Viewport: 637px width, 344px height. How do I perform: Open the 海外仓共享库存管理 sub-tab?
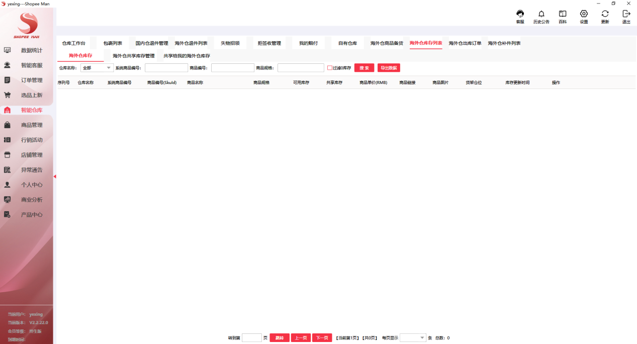(x=134, y=55)
